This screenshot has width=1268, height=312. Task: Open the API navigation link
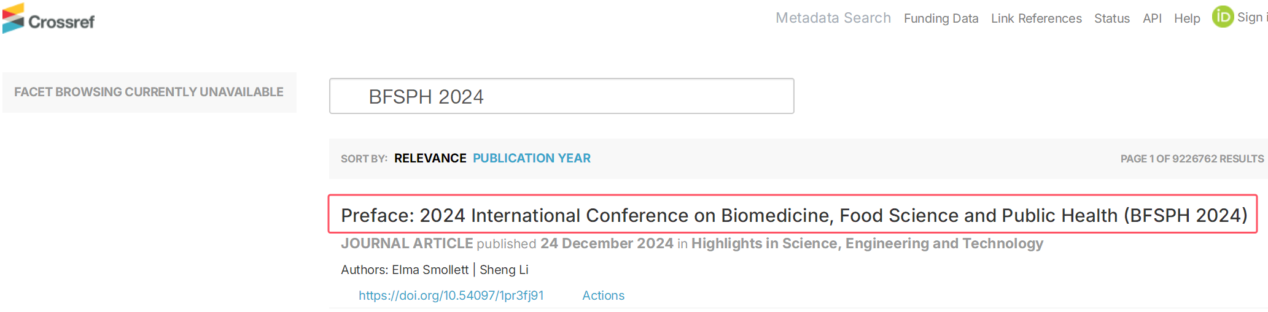tap(1152, 18)
